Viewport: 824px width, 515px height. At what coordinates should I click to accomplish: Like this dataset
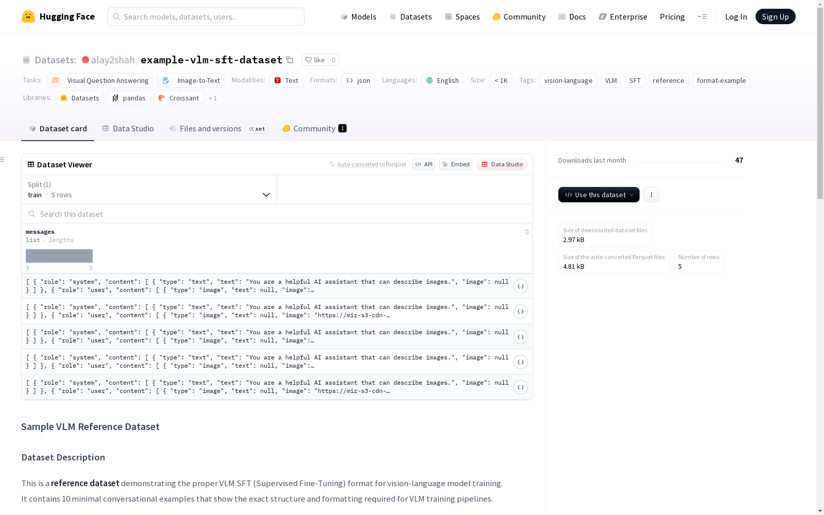pyautogui.click(x=315, y=60)
